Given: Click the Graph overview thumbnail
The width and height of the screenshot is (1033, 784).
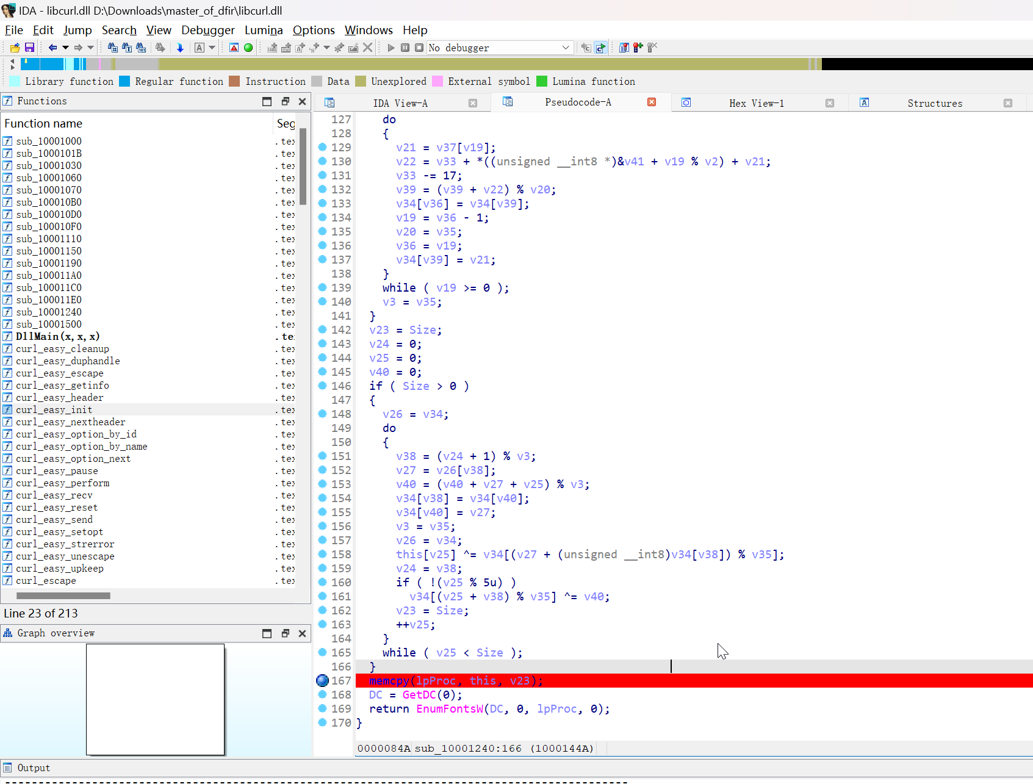Looking at the screenshot, I should tap(156, 699).
